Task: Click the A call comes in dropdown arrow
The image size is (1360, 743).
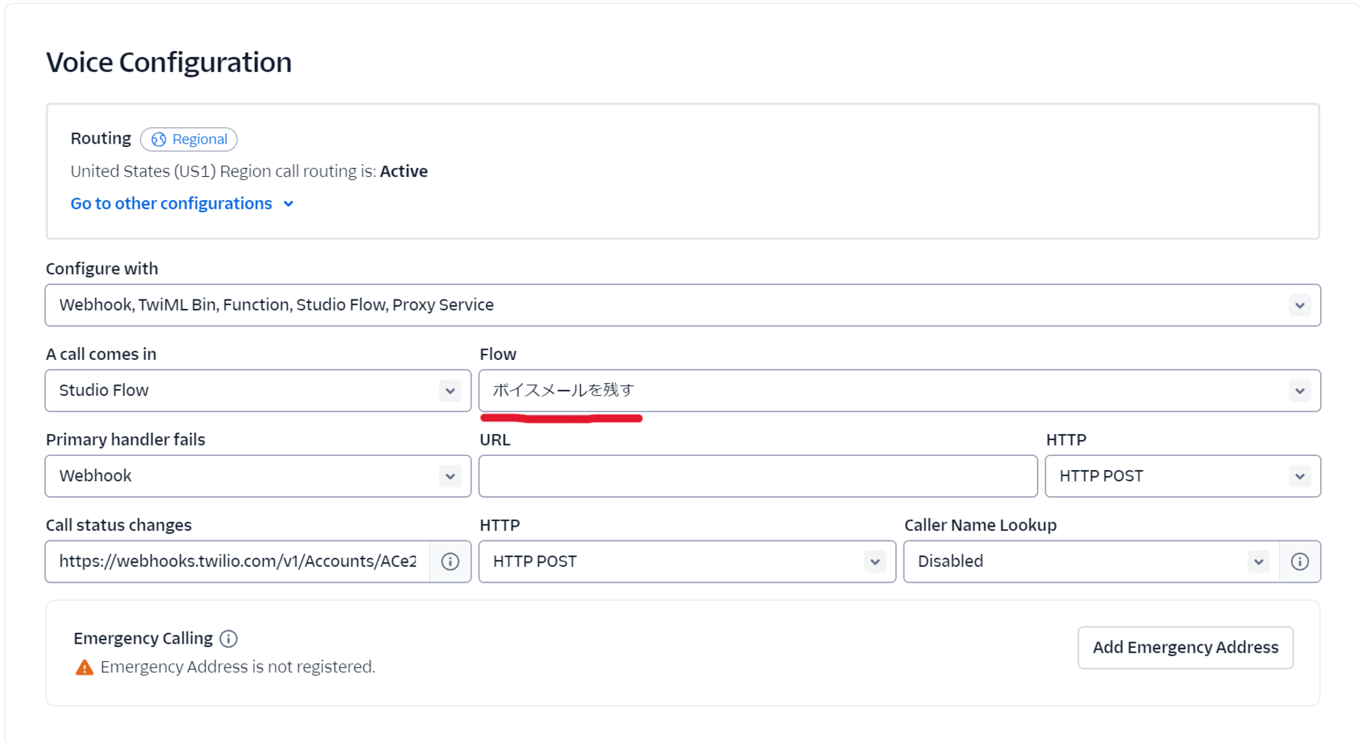Action: (449, 390)
